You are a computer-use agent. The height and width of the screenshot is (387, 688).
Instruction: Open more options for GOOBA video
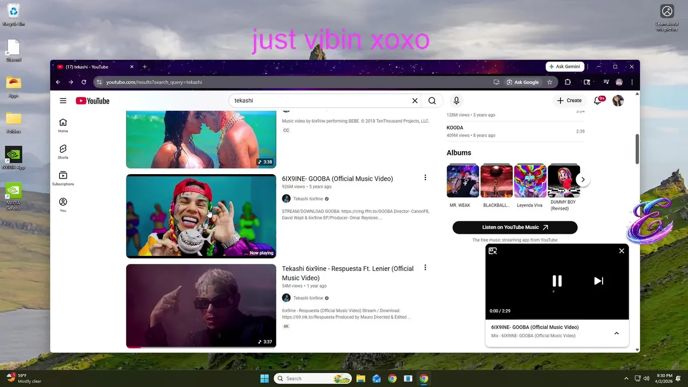point(425,178)
